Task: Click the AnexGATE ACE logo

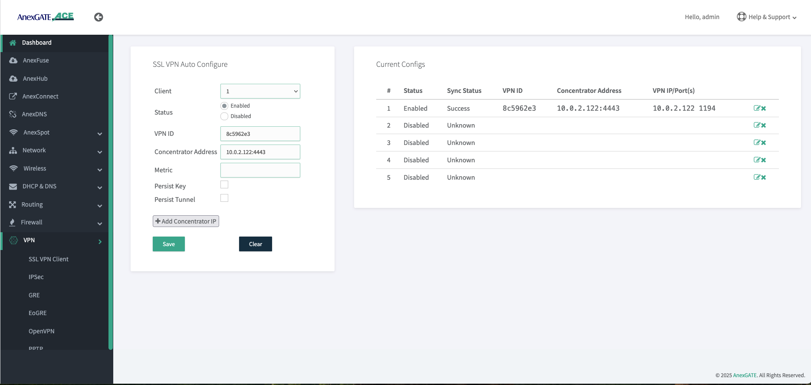Action: click(x=46, y=17)
